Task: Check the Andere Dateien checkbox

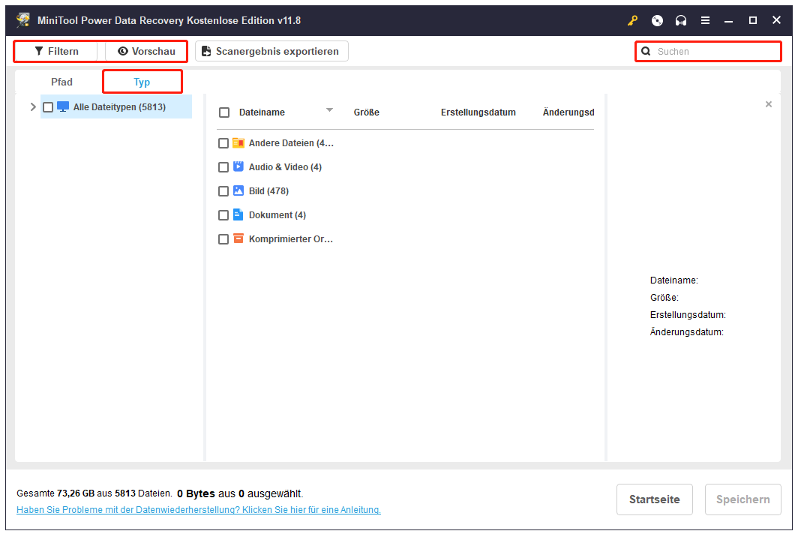Action: click(223, 143)
